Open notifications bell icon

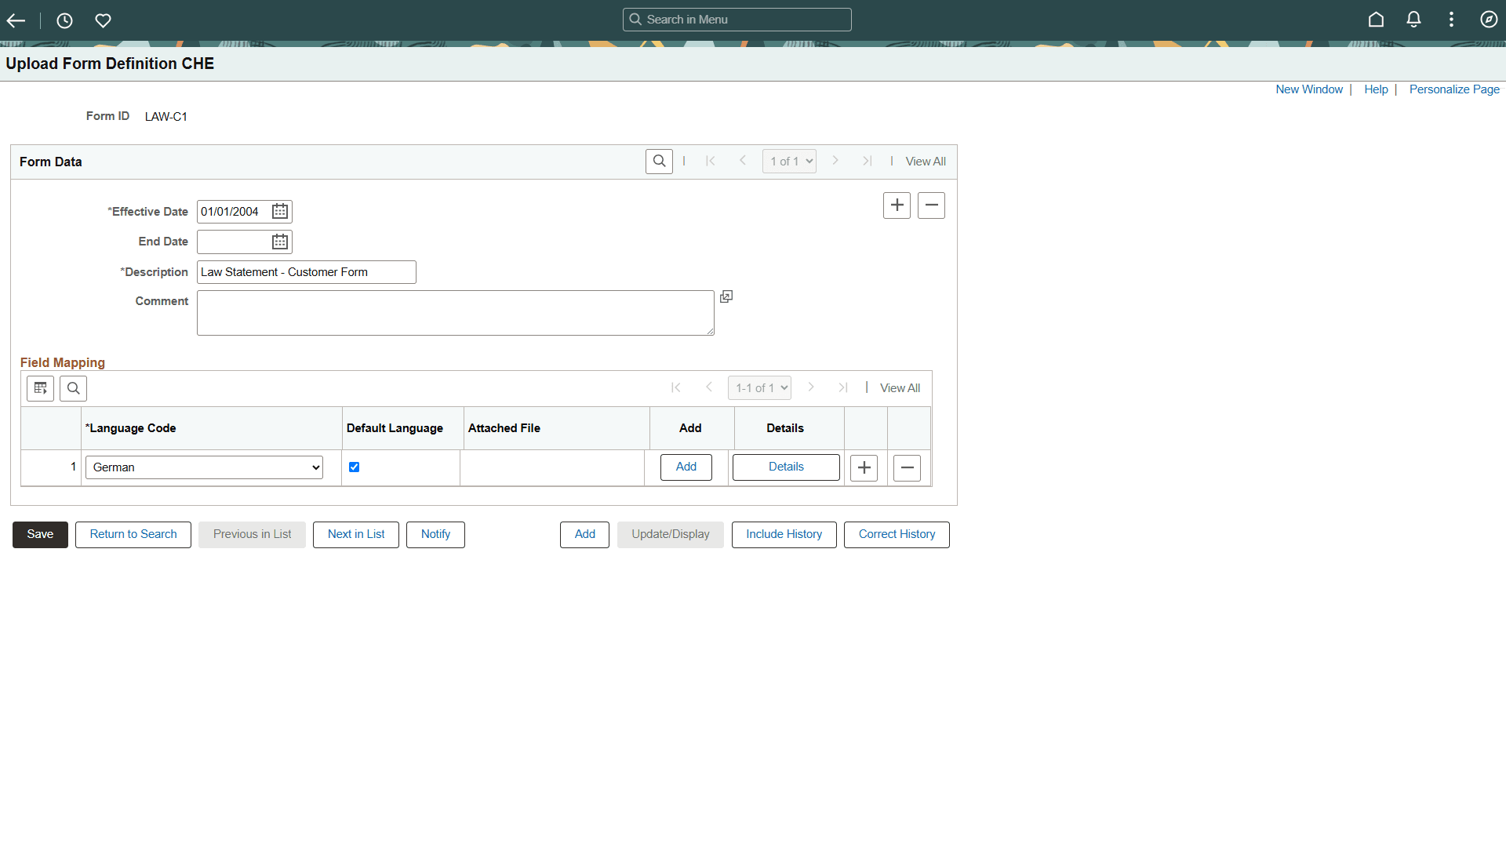pyautogui.click(x=1413, y=20)
